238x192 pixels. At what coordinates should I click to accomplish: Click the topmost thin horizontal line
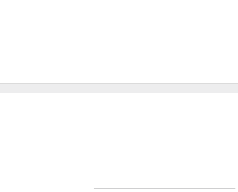[x=119, y=0]
